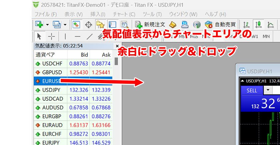Switch chart to bar chart mode
This screenshot has height=145, width=280.
click(246, 24)
